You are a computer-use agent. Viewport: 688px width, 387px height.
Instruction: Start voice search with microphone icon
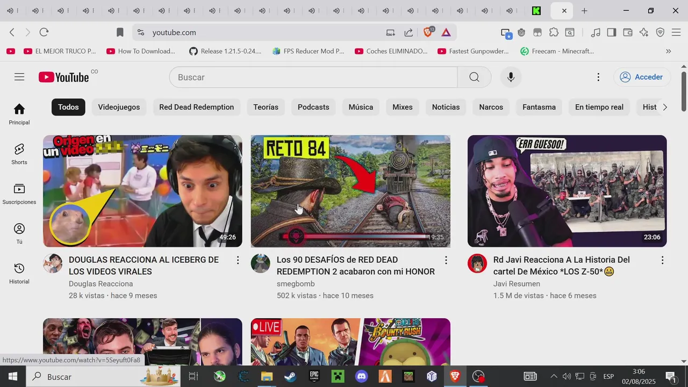pyautogui.click(x=511, y=77)
